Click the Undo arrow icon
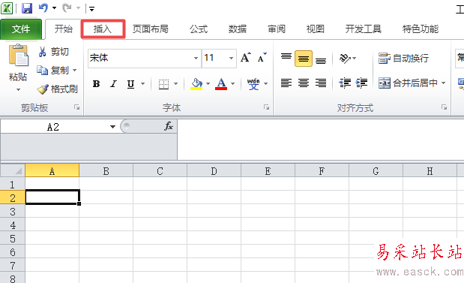This screenshot has height=283, width=464. 43,8
